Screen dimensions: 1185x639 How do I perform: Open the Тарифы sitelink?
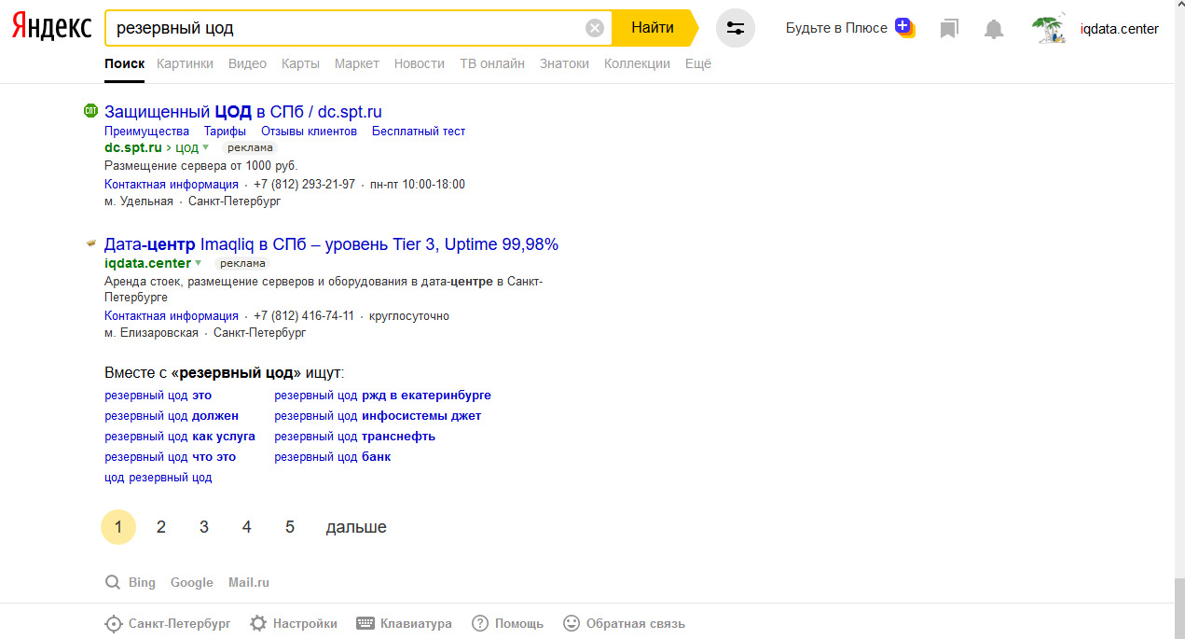(225, 132)
